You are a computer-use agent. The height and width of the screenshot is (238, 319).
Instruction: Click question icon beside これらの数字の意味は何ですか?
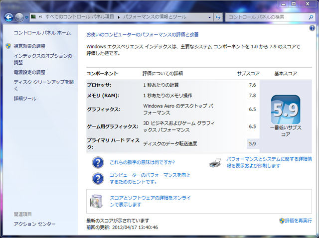coord(98,162)
